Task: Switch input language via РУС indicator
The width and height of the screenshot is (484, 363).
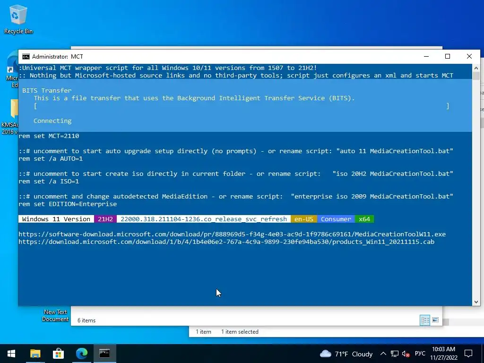Action: [420, 354]
